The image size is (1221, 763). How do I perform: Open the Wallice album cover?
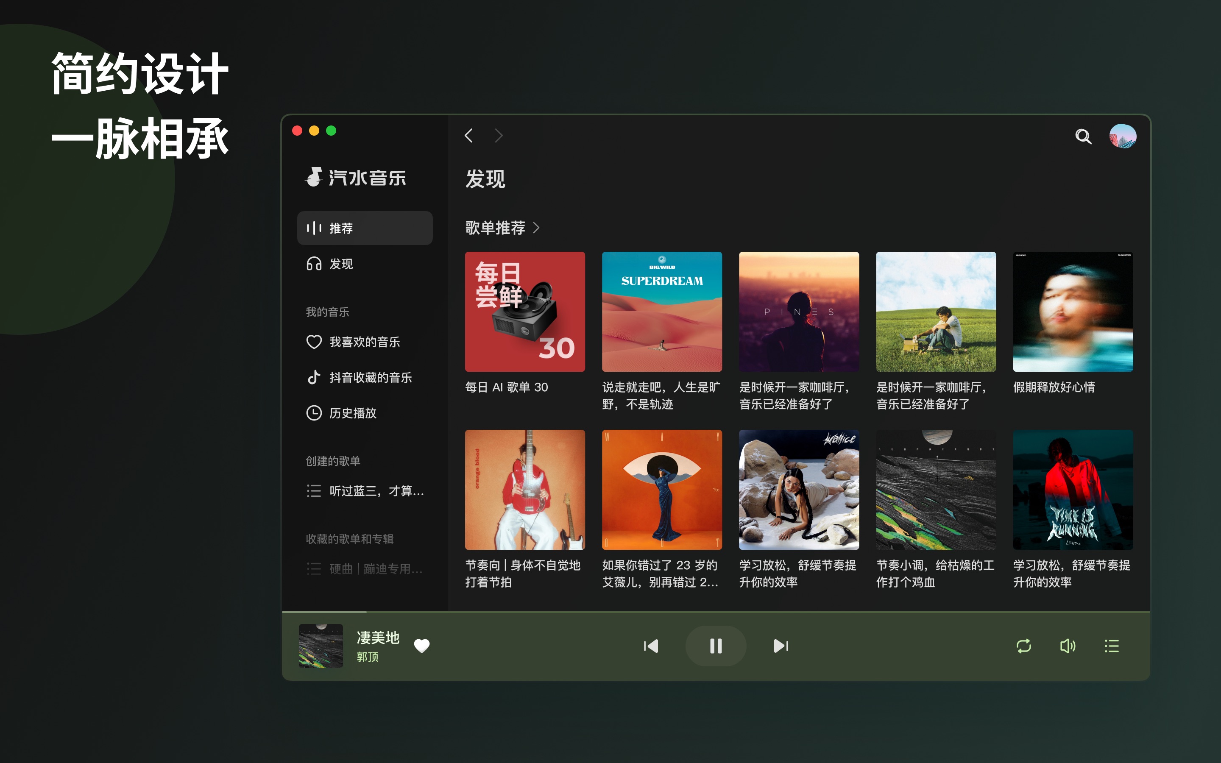click(x=799, y=490)
